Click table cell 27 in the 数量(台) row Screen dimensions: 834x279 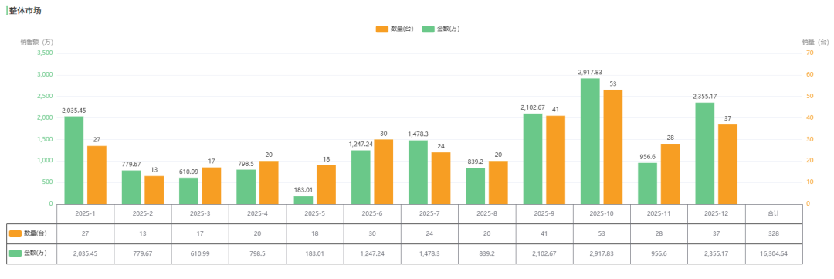[86, 233]
